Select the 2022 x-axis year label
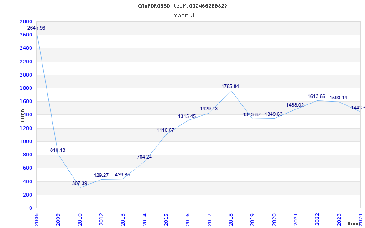This screenshot has height=228, width=365. click(317, 218)
